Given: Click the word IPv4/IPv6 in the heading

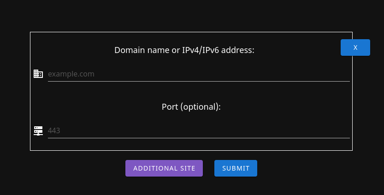Looking at the screenshot, I should 201,50.
